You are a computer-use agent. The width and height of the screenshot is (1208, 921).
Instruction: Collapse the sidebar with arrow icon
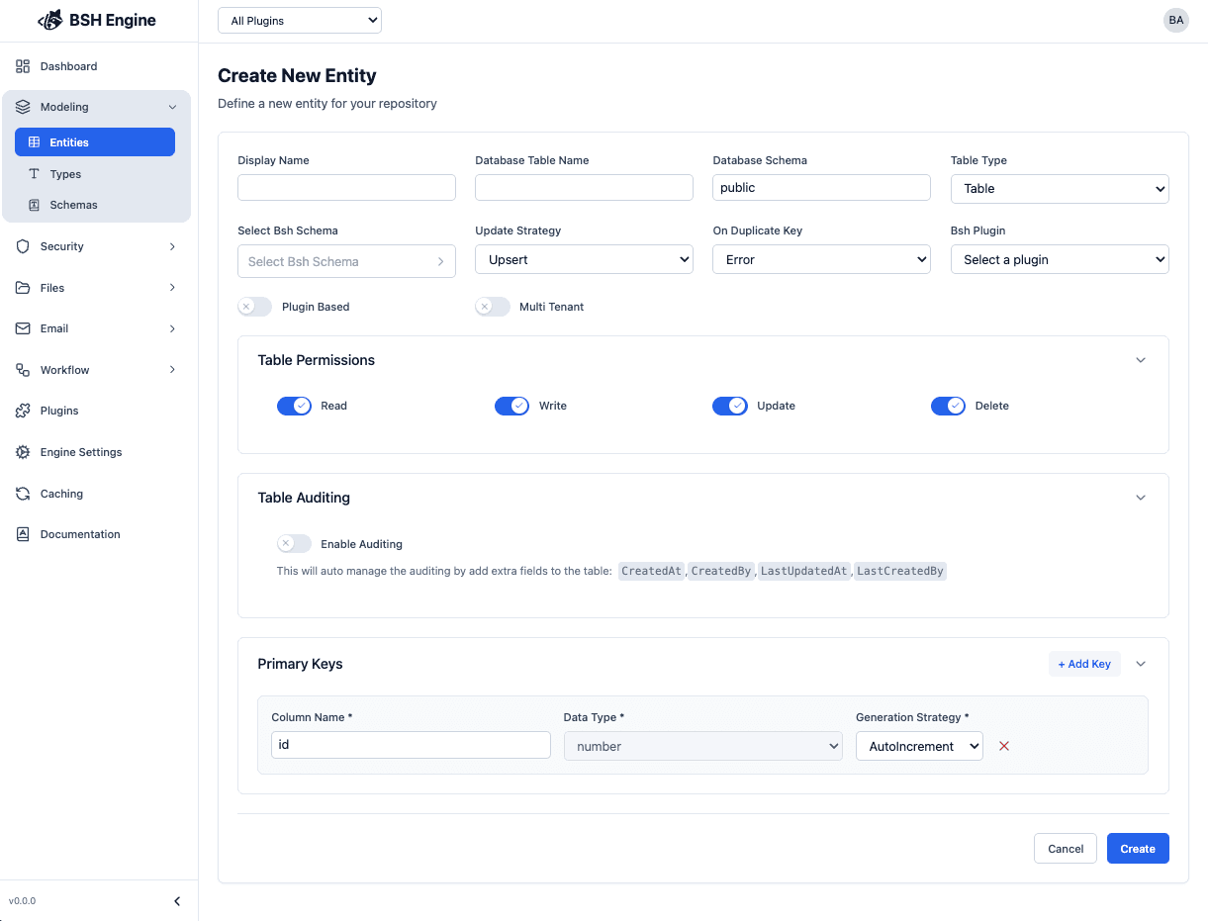pyautogui.click(x=177, y=901)
